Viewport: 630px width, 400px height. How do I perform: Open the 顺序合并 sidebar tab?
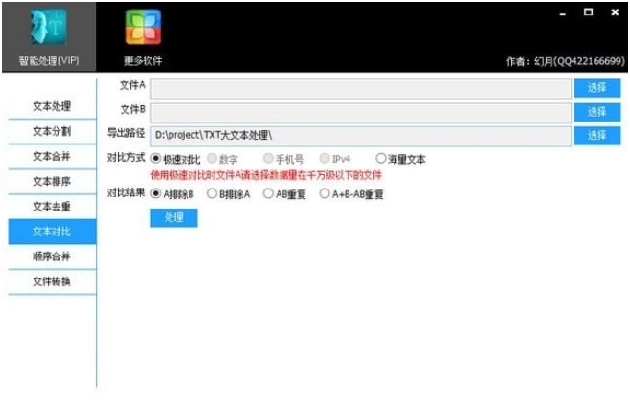(52, 256)
